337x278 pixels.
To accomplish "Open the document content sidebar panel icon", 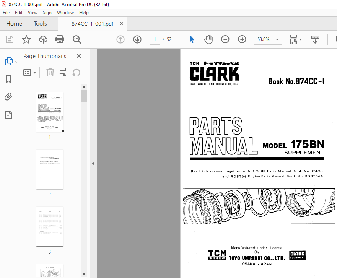I will (8, 115).
